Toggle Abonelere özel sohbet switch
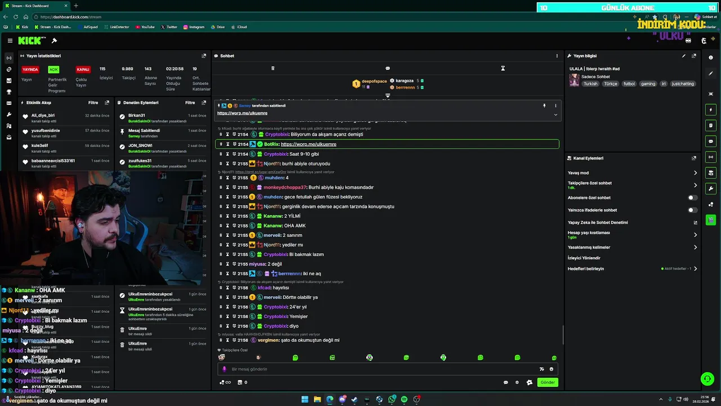Image resolution: width=721 pixels, height=406 pixels. point(693,198)
